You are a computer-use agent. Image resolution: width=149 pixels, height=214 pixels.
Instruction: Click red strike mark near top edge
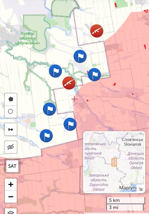[116, 5]
